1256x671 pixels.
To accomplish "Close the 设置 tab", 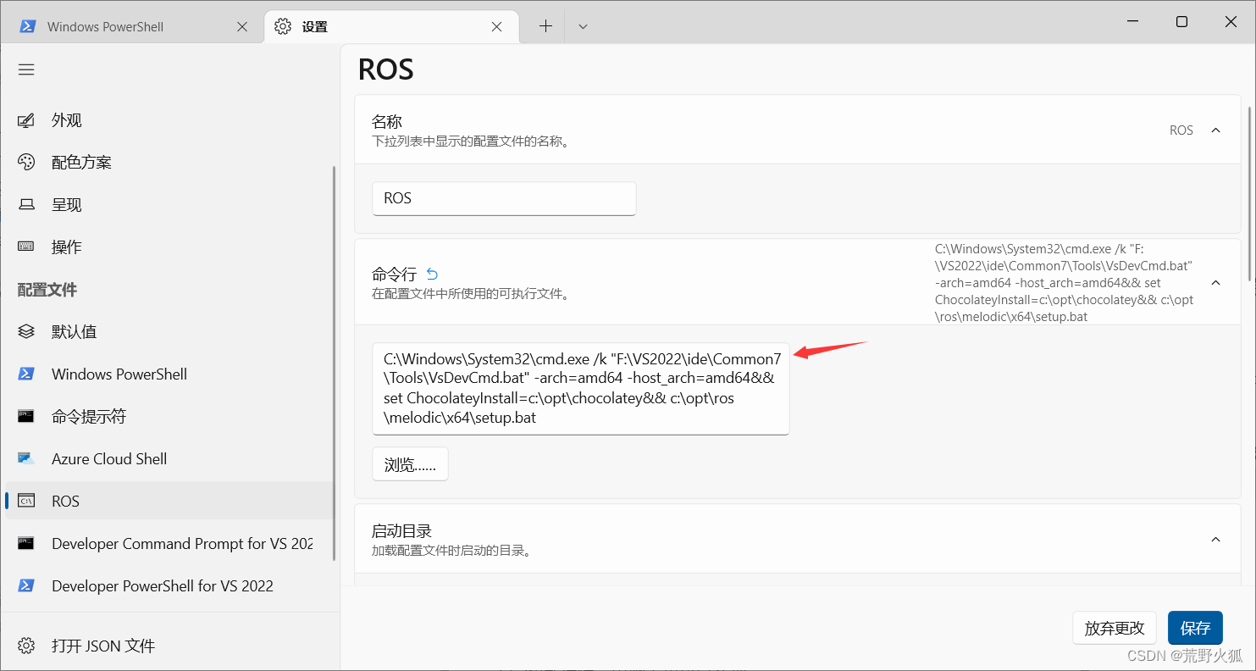I will click(x=497, y=26).
